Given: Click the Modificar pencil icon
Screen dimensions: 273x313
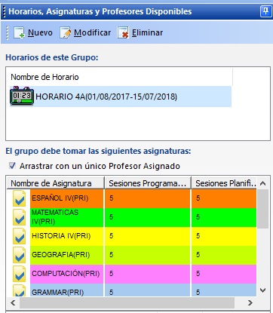Looking at the screenshot, I should point(65,32).
